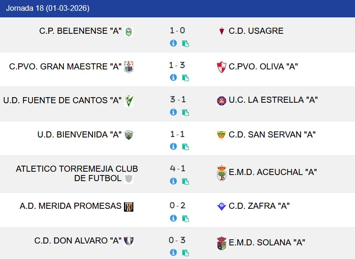This screenshot has height=259, width=355.
Task: Click the Jornada 18 header bar
Action: [177, 8]
